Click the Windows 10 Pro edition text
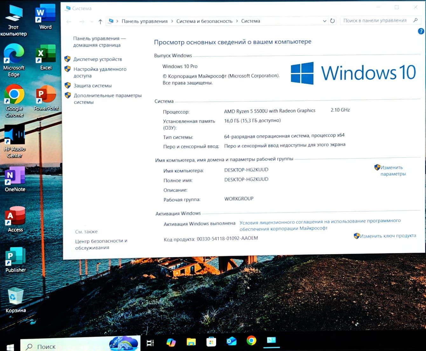The image size is (426, 351). click(180, 67)
